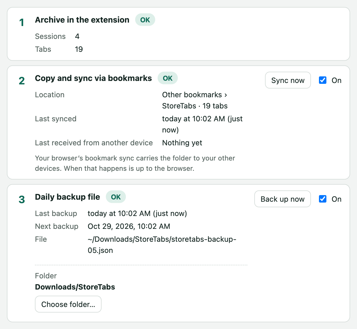Image resolution: width=357 pixels, height=329 pixels.
Task: Click the 'Downloads/StoreTabs' folder name
Action: 75,287
